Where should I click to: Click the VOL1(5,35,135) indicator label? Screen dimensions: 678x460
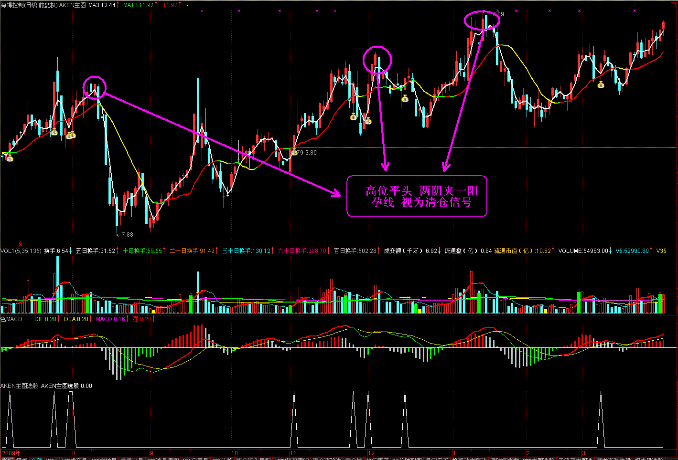21,251
